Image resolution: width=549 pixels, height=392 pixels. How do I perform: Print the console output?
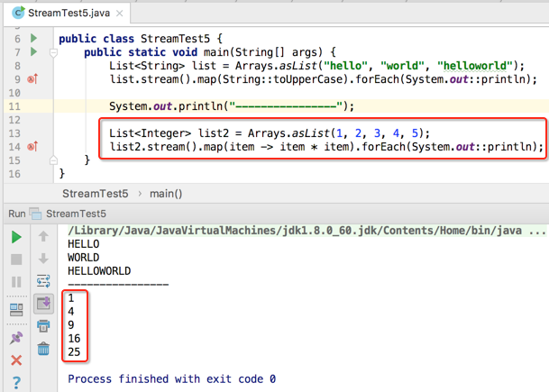(43, 326)
